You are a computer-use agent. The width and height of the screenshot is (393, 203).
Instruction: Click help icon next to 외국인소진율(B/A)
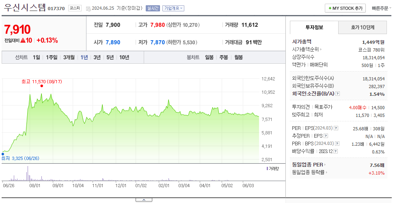(x=338, y=94)
